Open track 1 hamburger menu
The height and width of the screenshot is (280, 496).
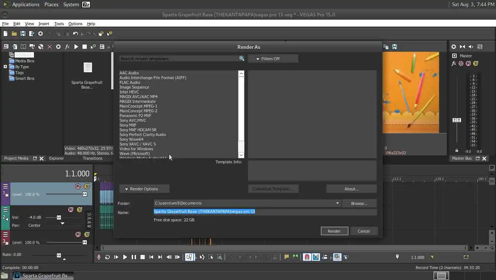tap(5, 186)
